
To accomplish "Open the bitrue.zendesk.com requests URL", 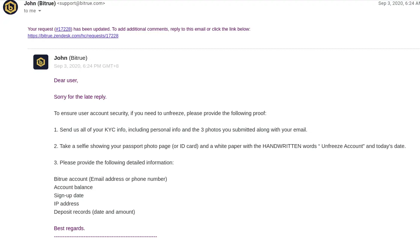I will pos(73,36).
